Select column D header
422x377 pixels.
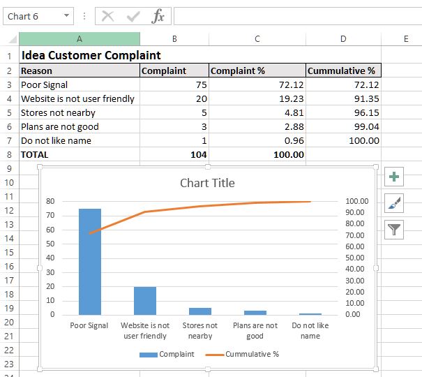point(343,39)
